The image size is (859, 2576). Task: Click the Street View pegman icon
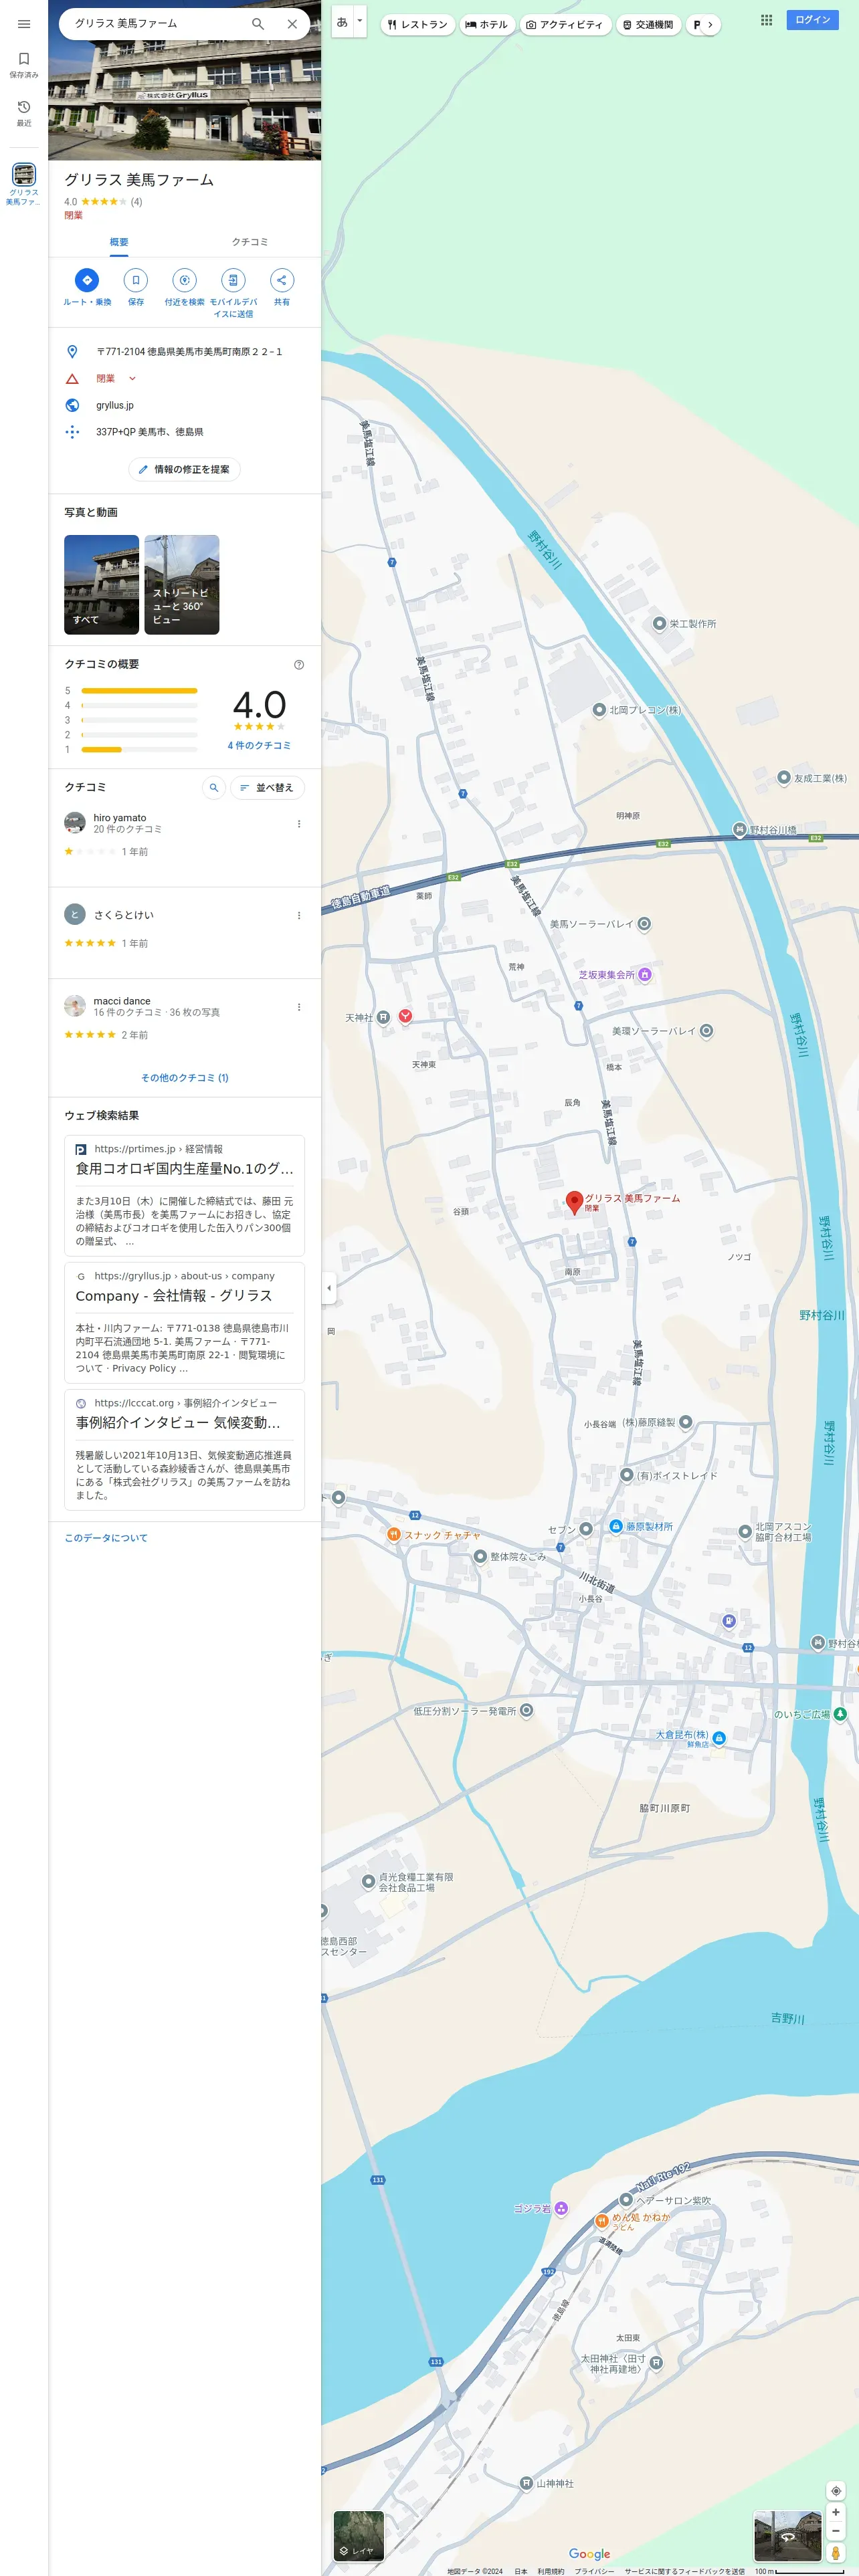coord(836,2553)
